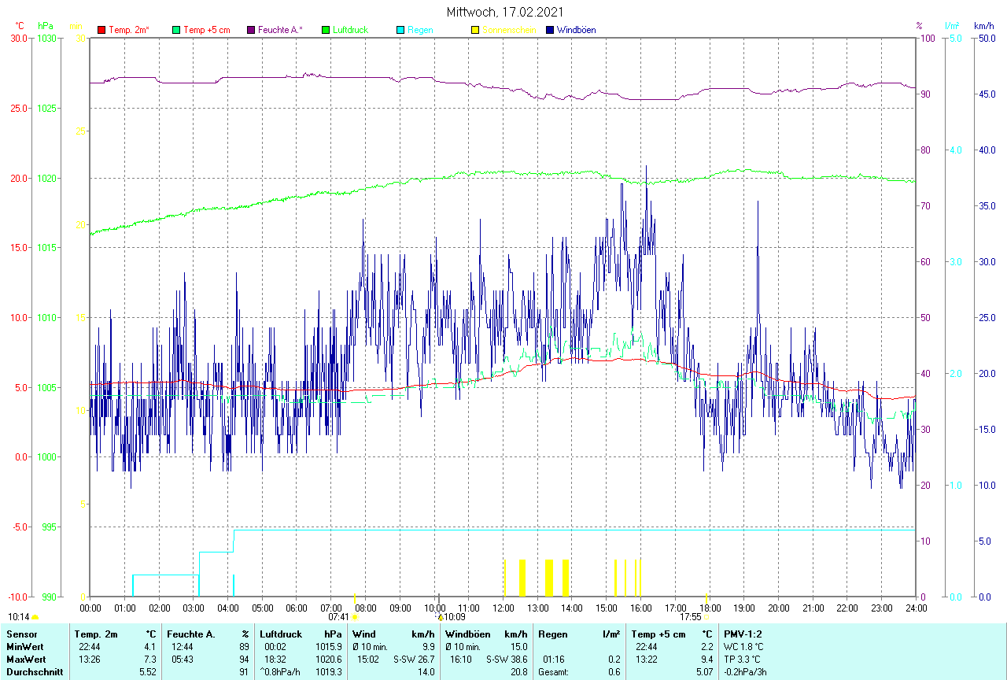Click the marker icon beside 10:09

tap(441, 618)
